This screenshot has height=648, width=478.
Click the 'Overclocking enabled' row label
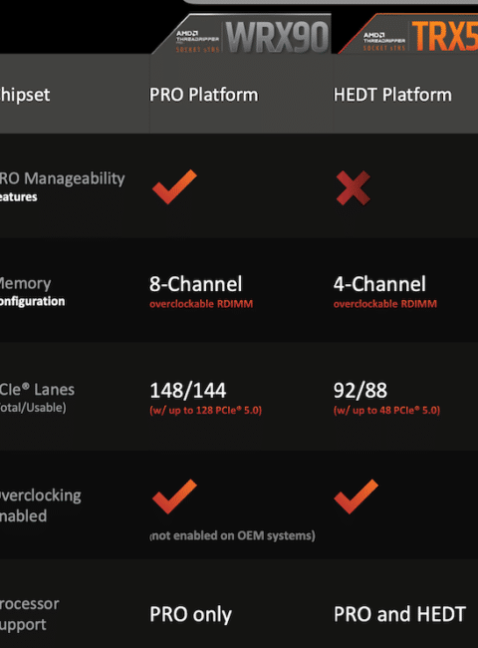click(41, 505)
